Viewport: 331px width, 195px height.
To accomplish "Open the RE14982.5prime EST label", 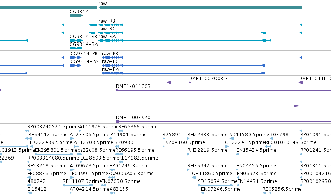I will click(138, 158).
